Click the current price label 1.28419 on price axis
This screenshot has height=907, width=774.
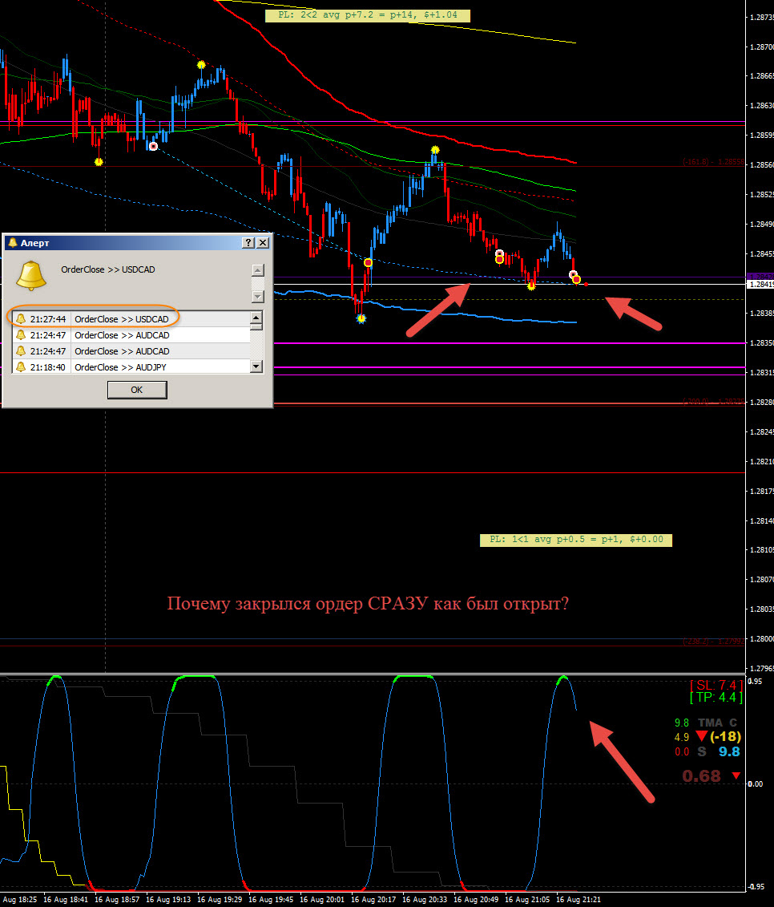click(760, 285)
